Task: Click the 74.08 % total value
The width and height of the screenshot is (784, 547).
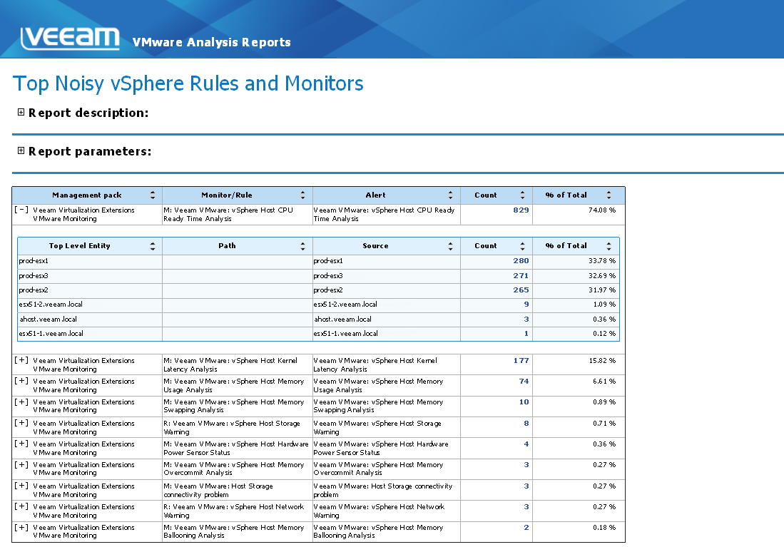Action: click(602, 210)
